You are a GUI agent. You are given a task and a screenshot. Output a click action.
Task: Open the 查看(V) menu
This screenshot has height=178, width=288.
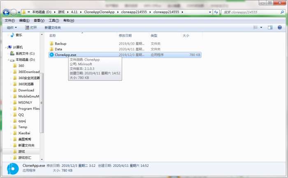click(39, 21)
